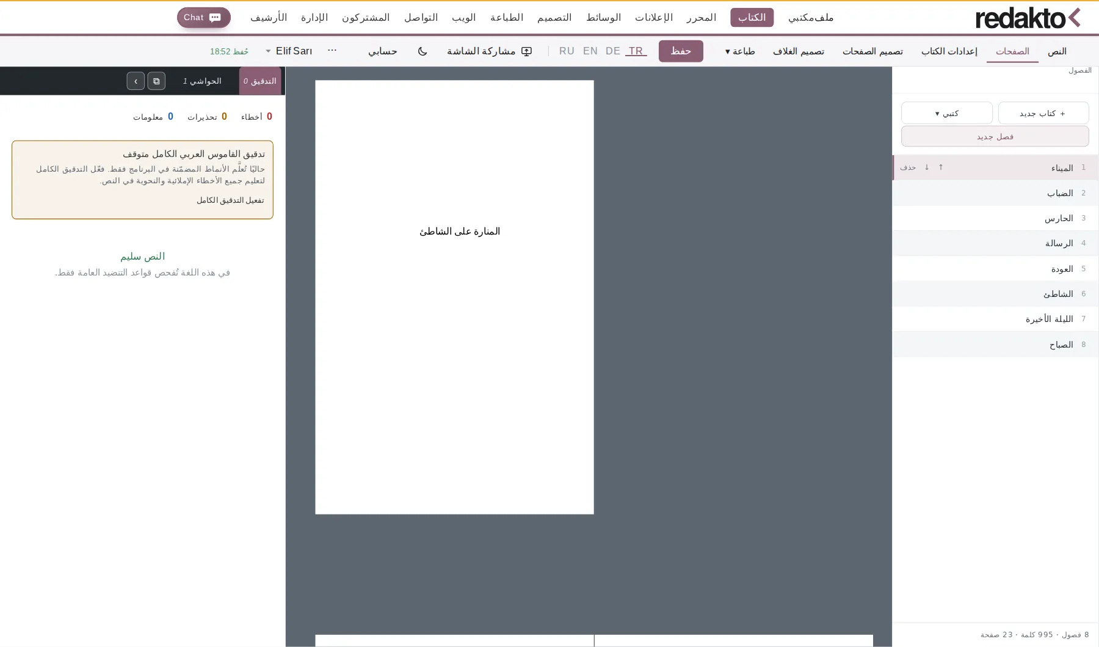Select chapter 4 الرسالة
1099x647 pixels.
pyautogui.click(x=995, y=243)
